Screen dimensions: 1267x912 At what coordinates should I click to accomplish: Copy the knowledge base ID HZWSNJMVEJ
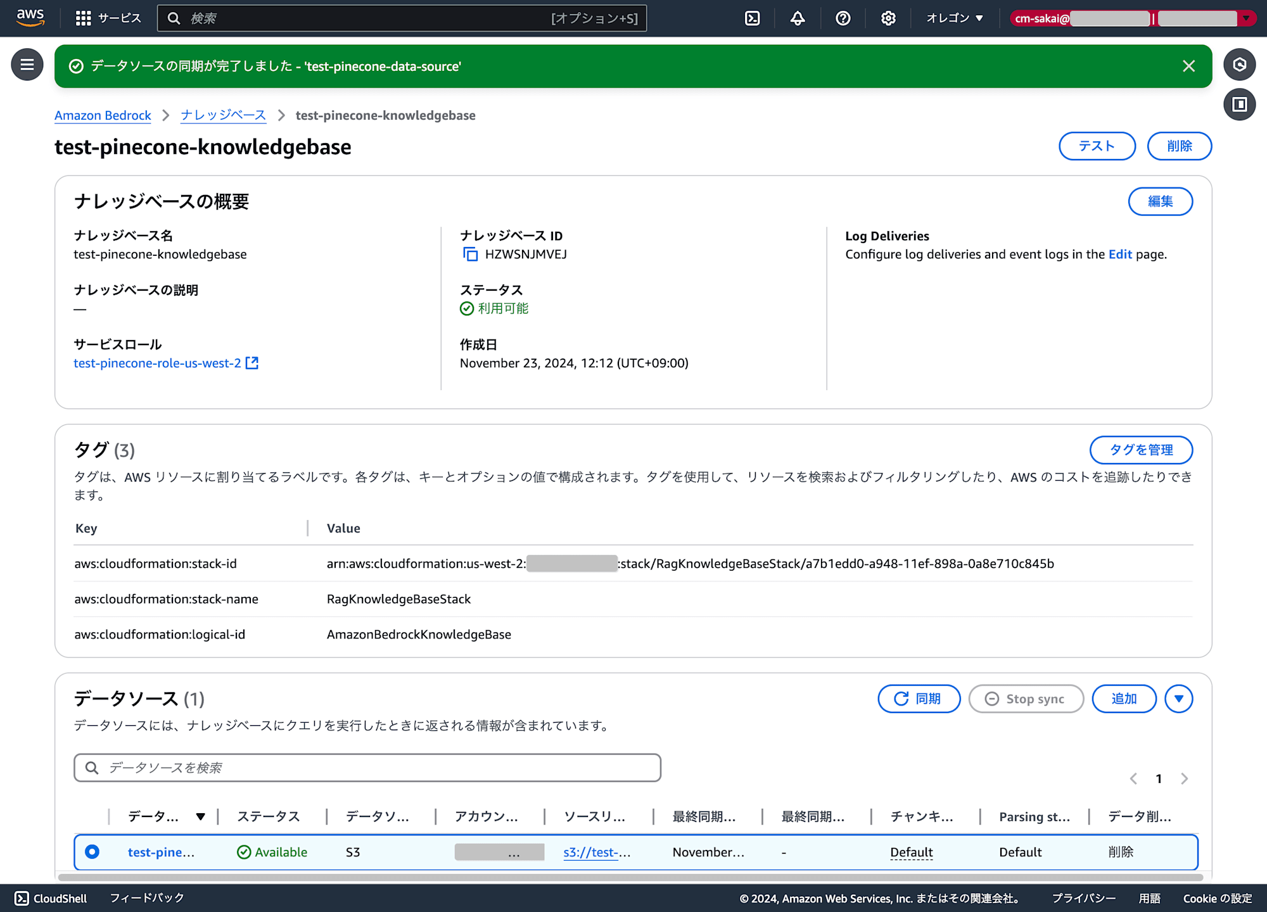coord(470,254)
